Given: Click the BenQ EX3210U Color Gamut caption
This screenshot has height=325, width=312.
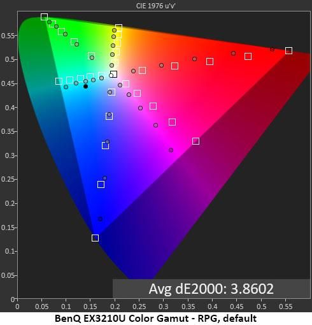Looking at the screenshot, I should tap(156, 319).
